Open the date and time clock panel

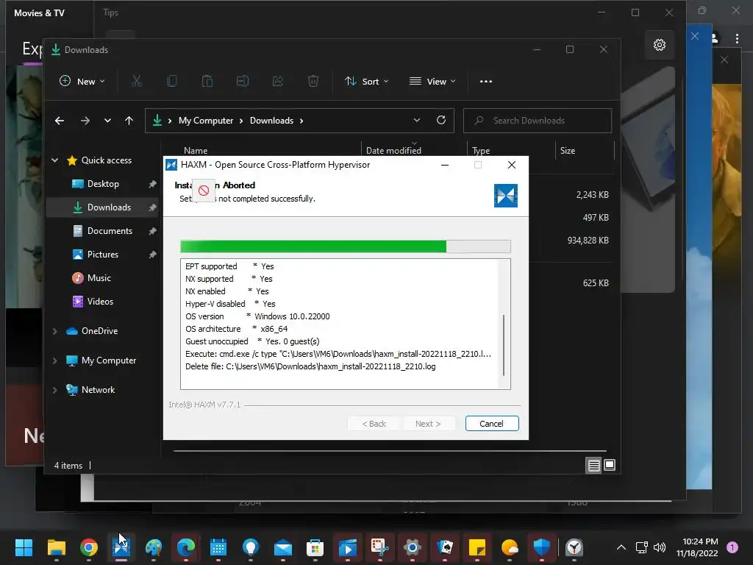(x=697, y=547)
